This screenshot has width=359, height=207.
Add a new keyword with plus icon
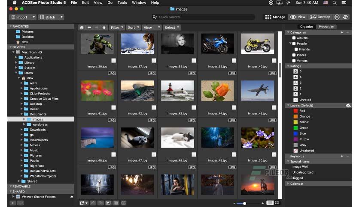(342, 156)
